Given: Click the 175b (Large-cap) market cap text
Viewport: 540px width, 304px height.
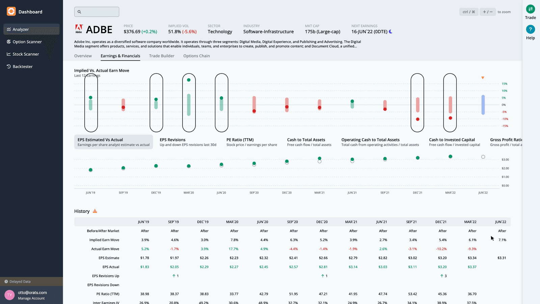Looking at the screenshot, I should (323, 32).
